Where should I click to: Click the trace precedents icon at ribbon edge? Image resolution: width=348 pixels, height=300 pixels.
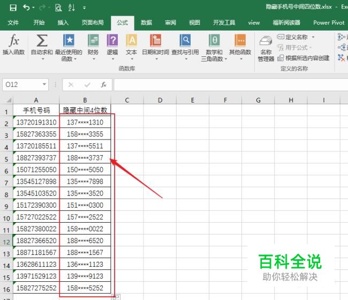pyautogui.click(x=342, y=36)
